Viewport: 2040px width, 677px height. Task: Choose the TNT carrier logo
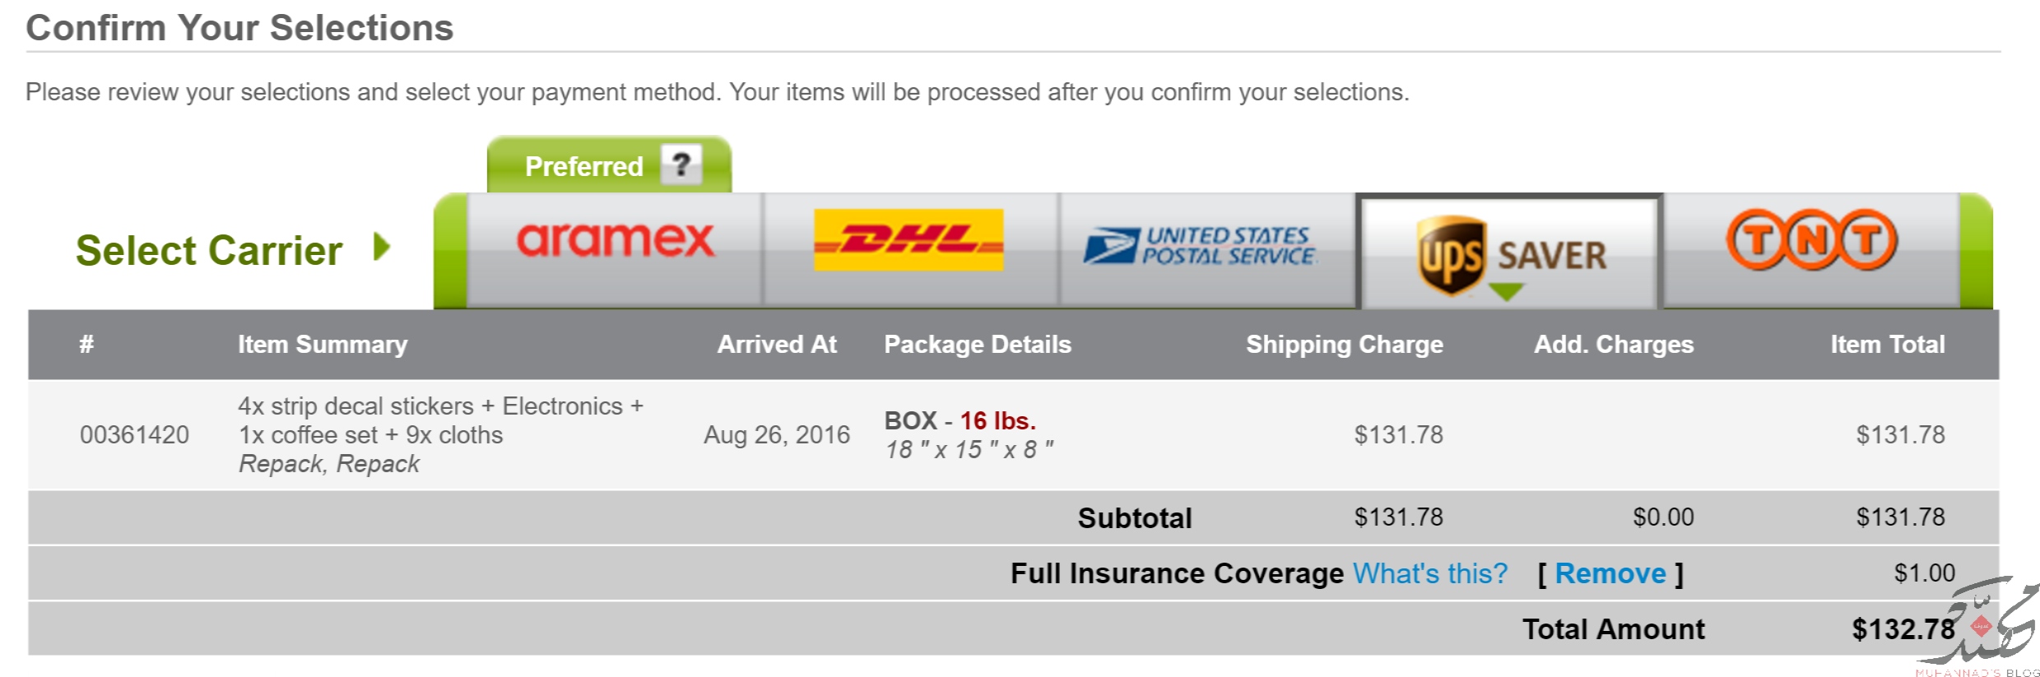tap(1812, 239)
